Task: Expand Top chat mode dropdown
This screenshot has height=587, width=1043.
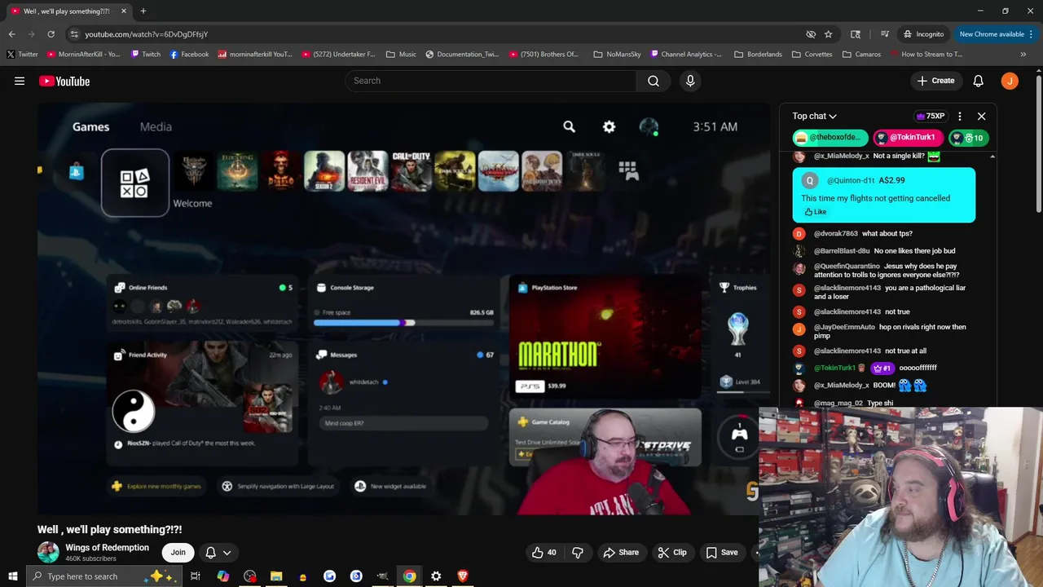Action: 814,117
